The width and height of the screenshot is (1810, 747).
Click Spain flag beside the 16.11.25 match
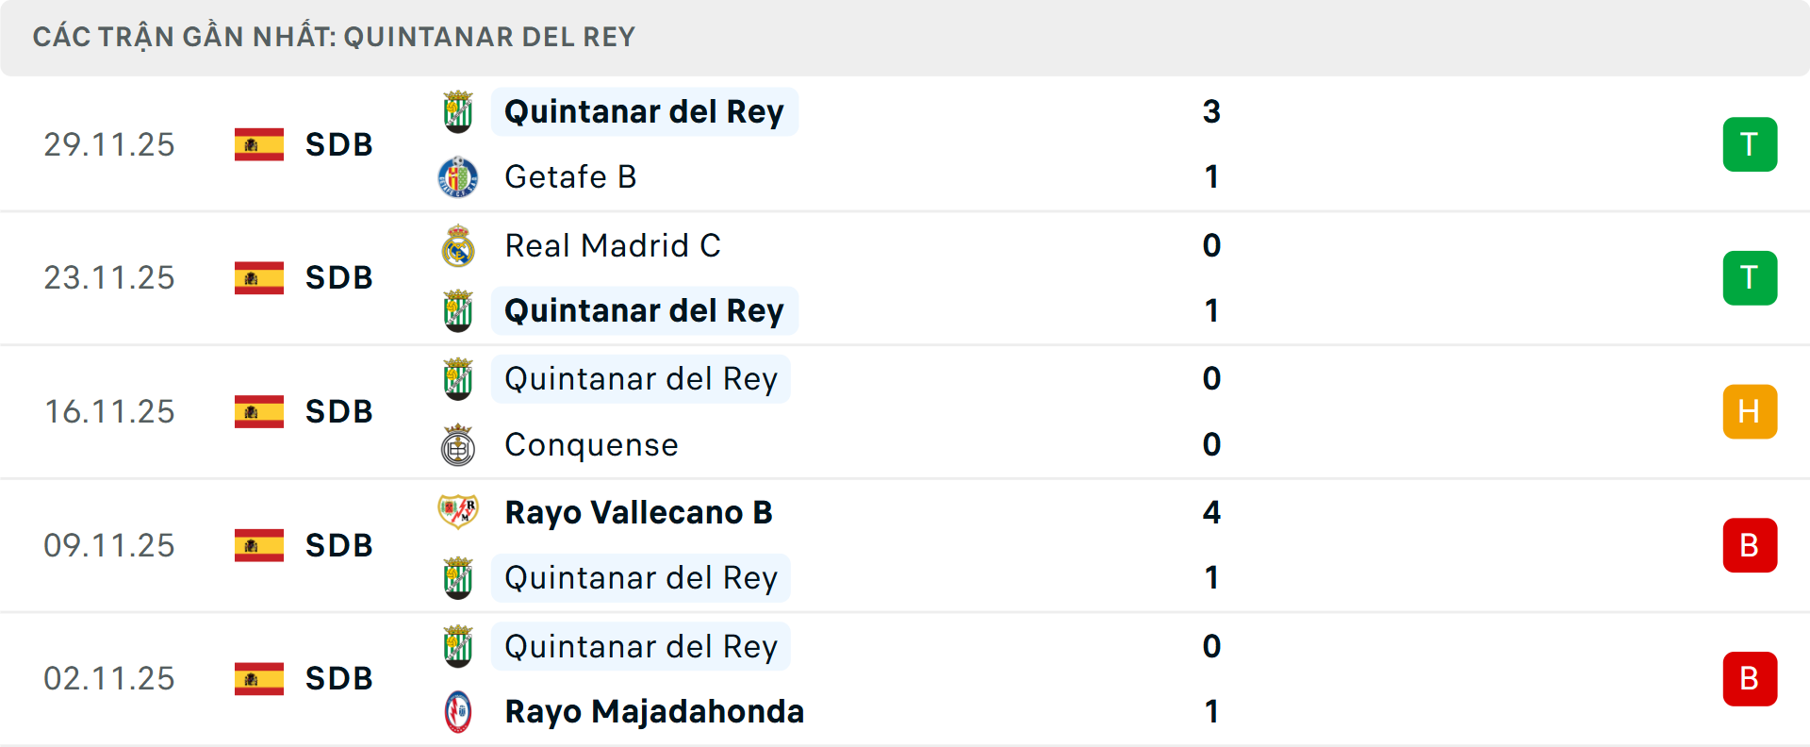coord(259,412)
